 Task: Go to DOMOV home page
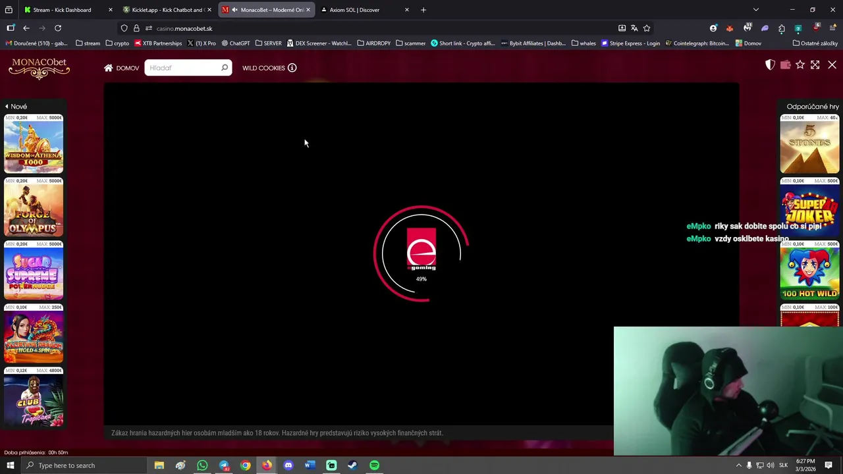pyautogui.click(x=122, y=68)
